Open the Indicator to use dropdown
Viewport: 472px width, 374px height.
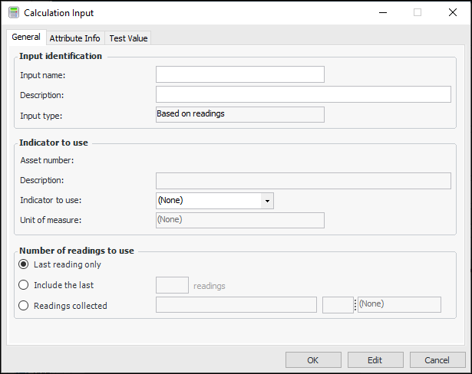(267, 201)
